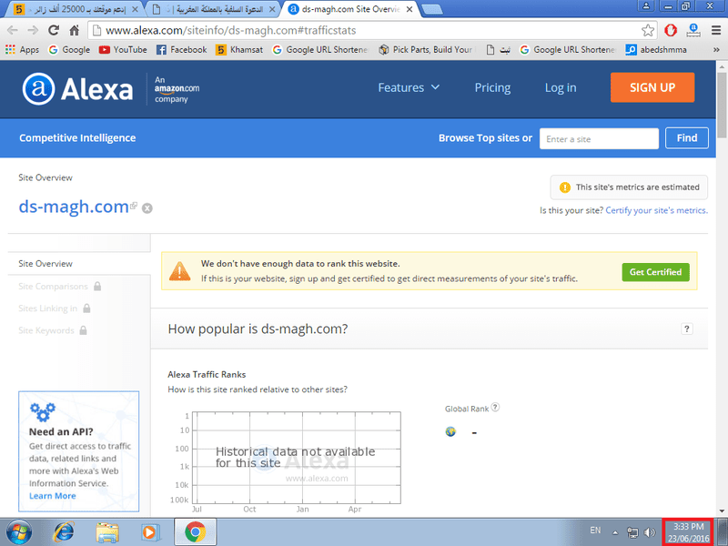728x546 pixels.
Task: Open the media player taskbar icon
Action: (150, 532)
